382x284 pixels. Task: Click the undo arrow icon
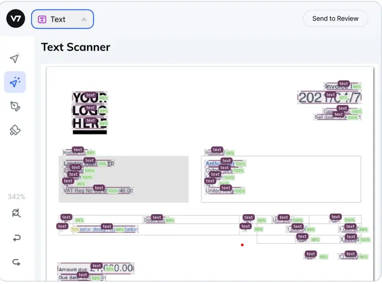pyautogui.click(x=16, y=238)
